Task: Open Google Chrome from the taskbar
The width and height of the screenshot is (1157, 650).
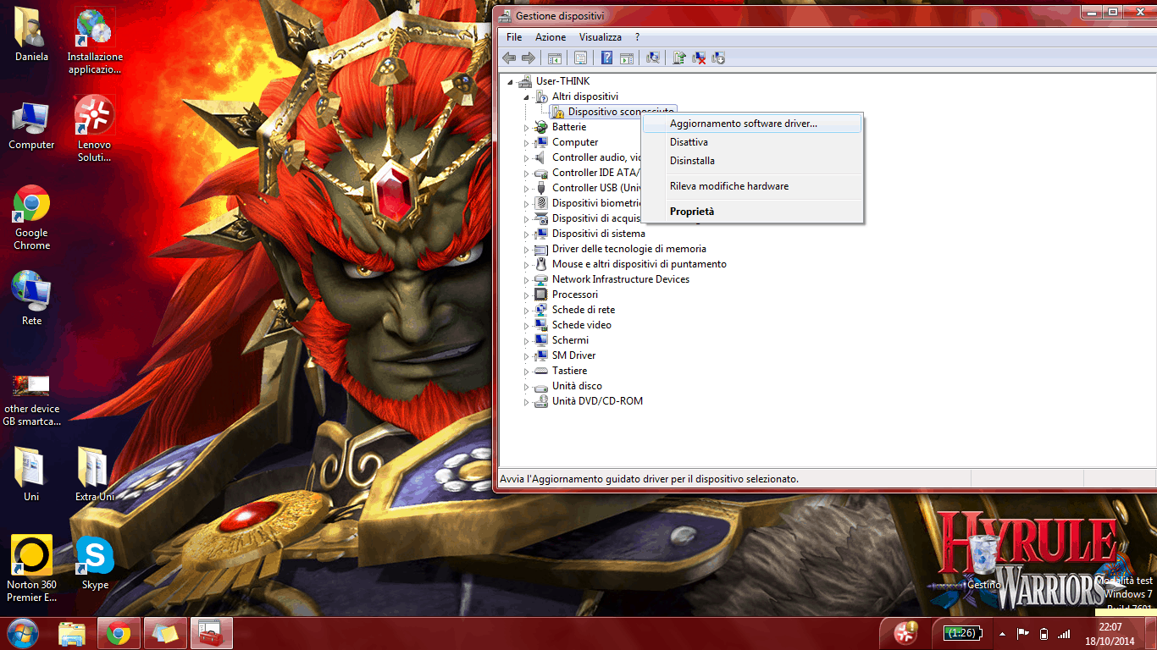Action: 119,633
